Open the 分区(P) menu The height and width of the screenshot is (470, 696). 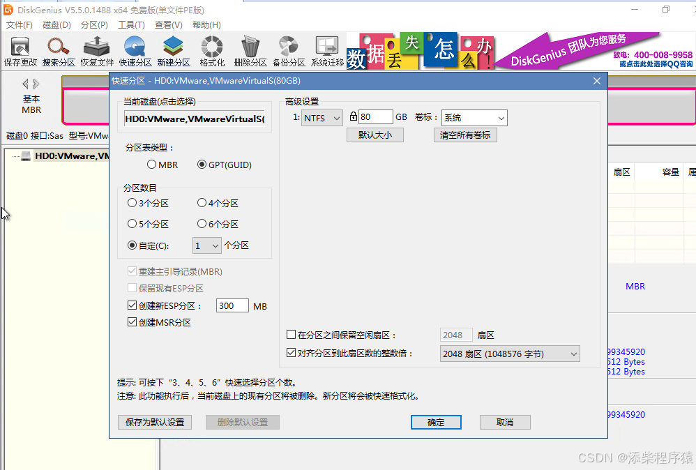tap(94, 25)
